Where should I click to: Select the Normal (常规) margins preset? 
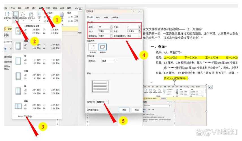click(37, 46)
